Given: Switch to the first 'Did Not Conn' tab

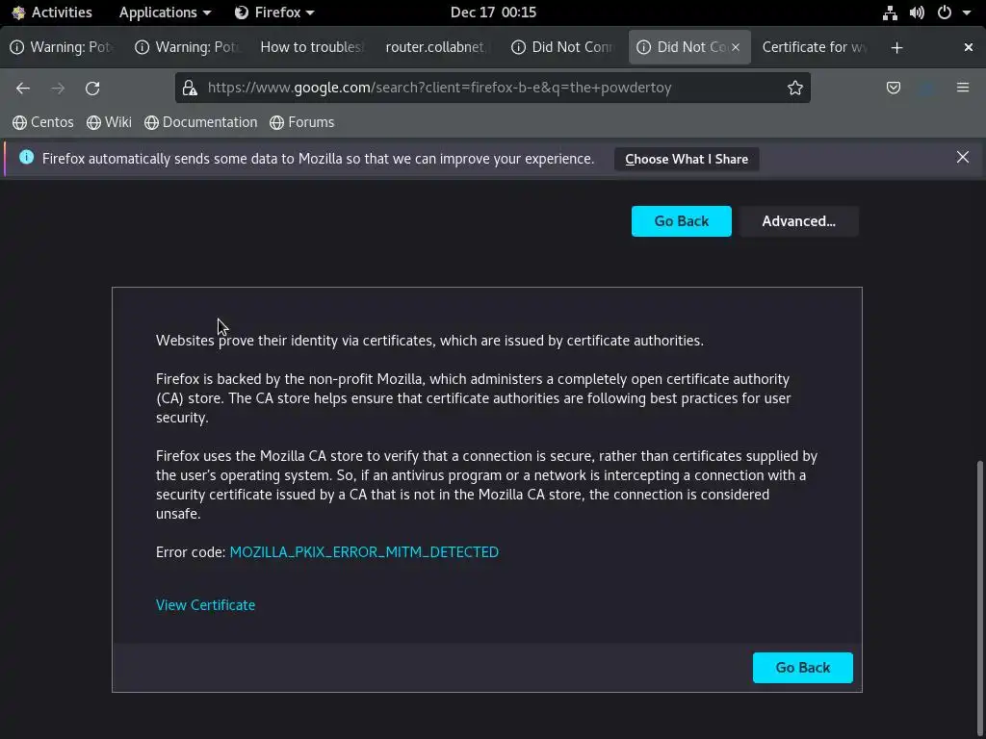Looking at the screenshot, I should [x=562, y=47].
